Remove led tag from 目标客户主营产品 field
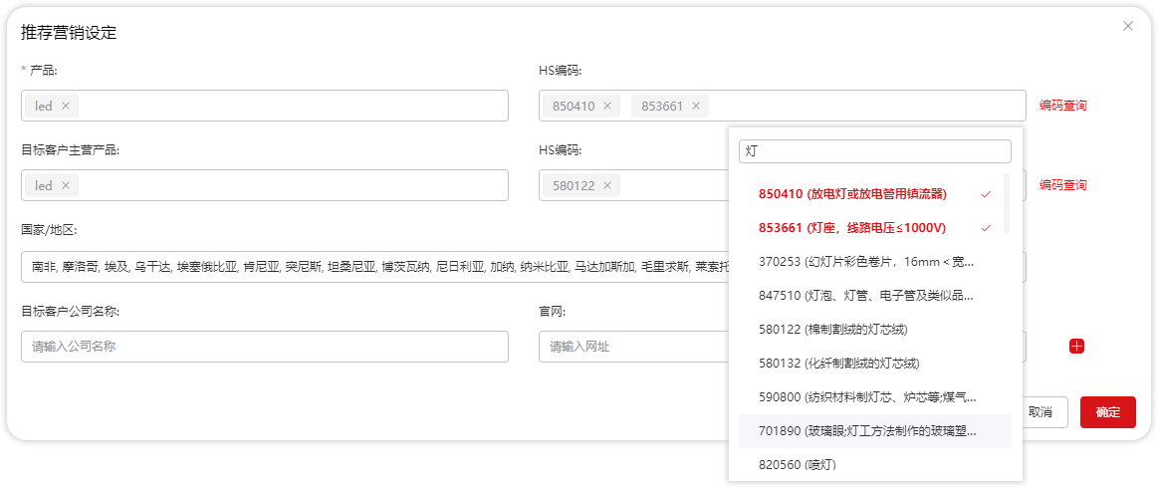This screenshot has height=488, width=1158. (66, 185)
